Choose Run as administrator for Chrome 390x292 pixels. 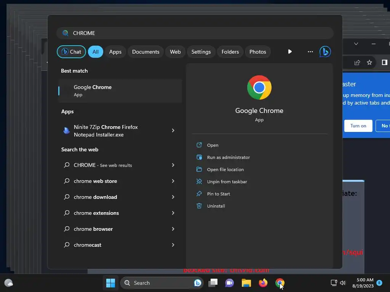click(229, 157)
